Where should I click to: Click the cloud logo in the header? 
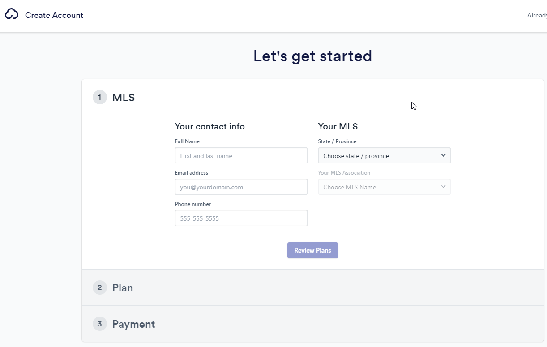point(12,14)
